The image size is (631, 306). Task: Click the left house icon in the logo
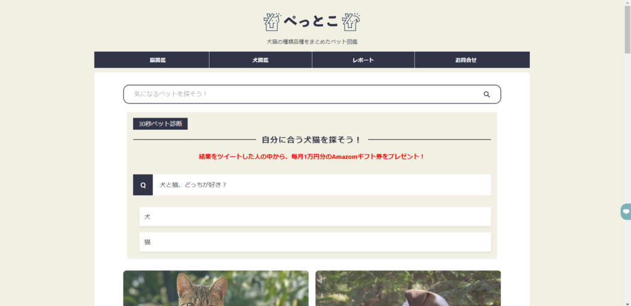(272, 22)
